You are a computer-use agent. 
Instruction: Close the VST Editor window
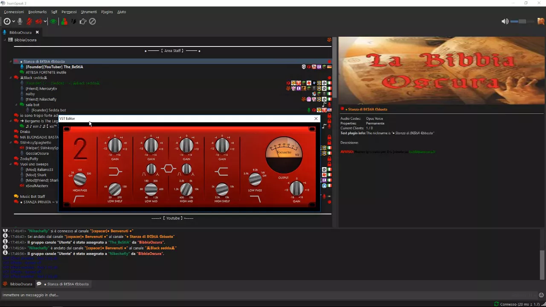tap(316, 119)
